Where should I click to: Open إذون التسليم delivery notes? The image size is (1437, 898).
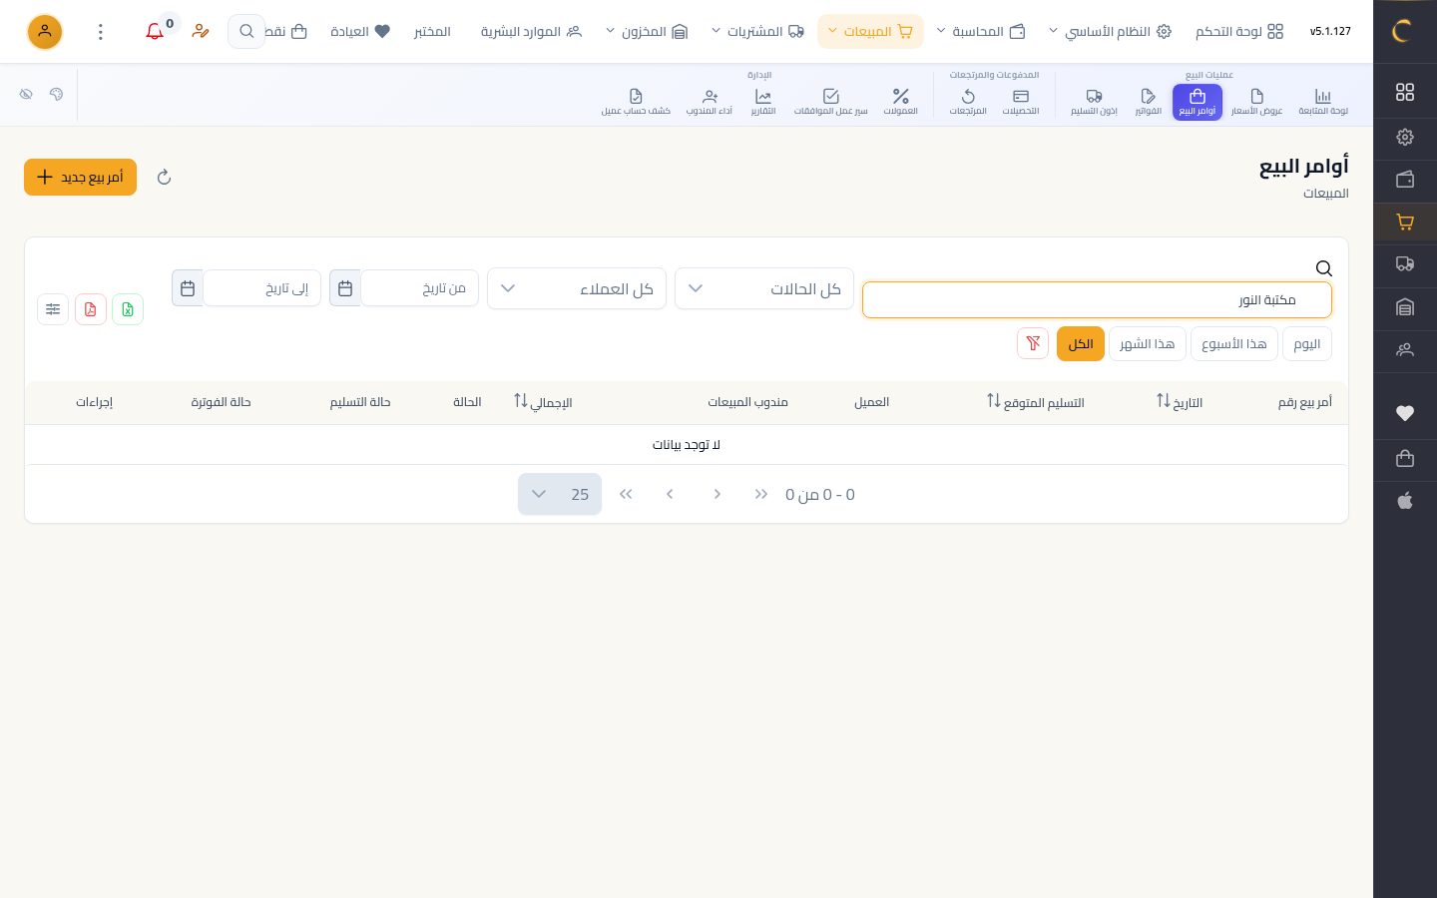[1094, 102]
